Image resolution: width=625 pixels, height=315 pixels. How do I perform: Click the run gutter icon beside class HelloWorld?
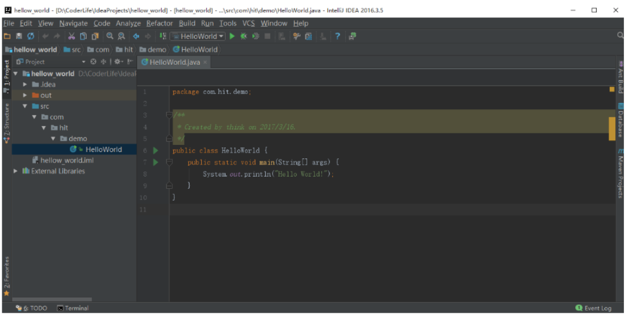[x=155, y=151]
